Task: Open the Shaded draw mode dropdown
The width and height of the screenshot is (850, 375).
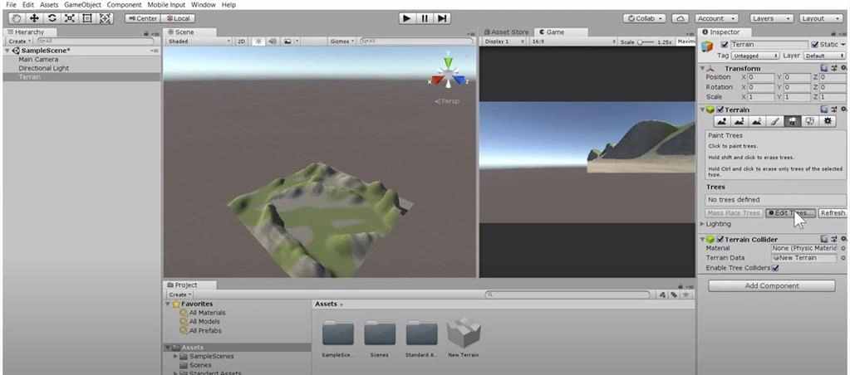Action: pos(199,41)
